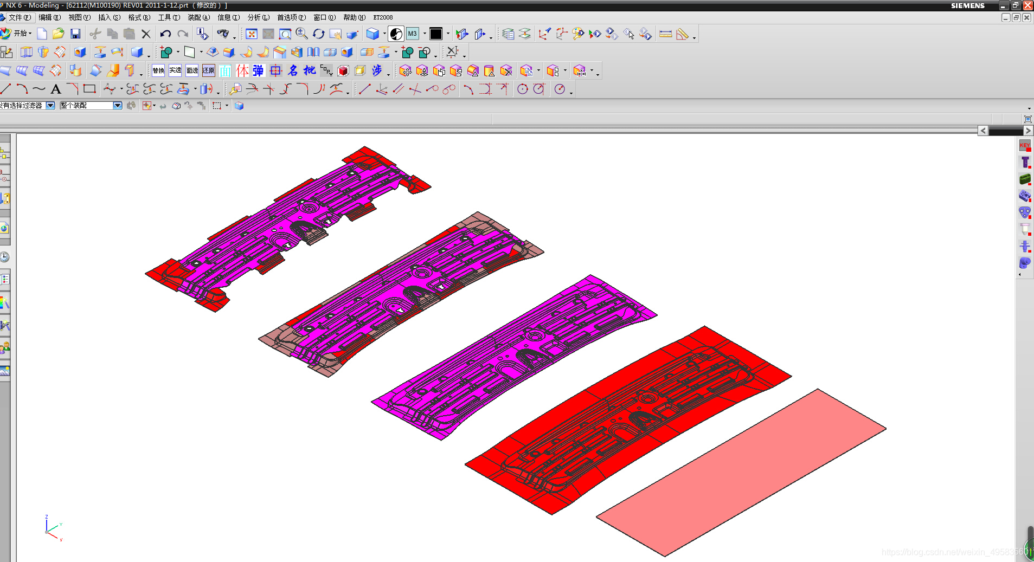Select the Pan hand icon

[336, 34]
